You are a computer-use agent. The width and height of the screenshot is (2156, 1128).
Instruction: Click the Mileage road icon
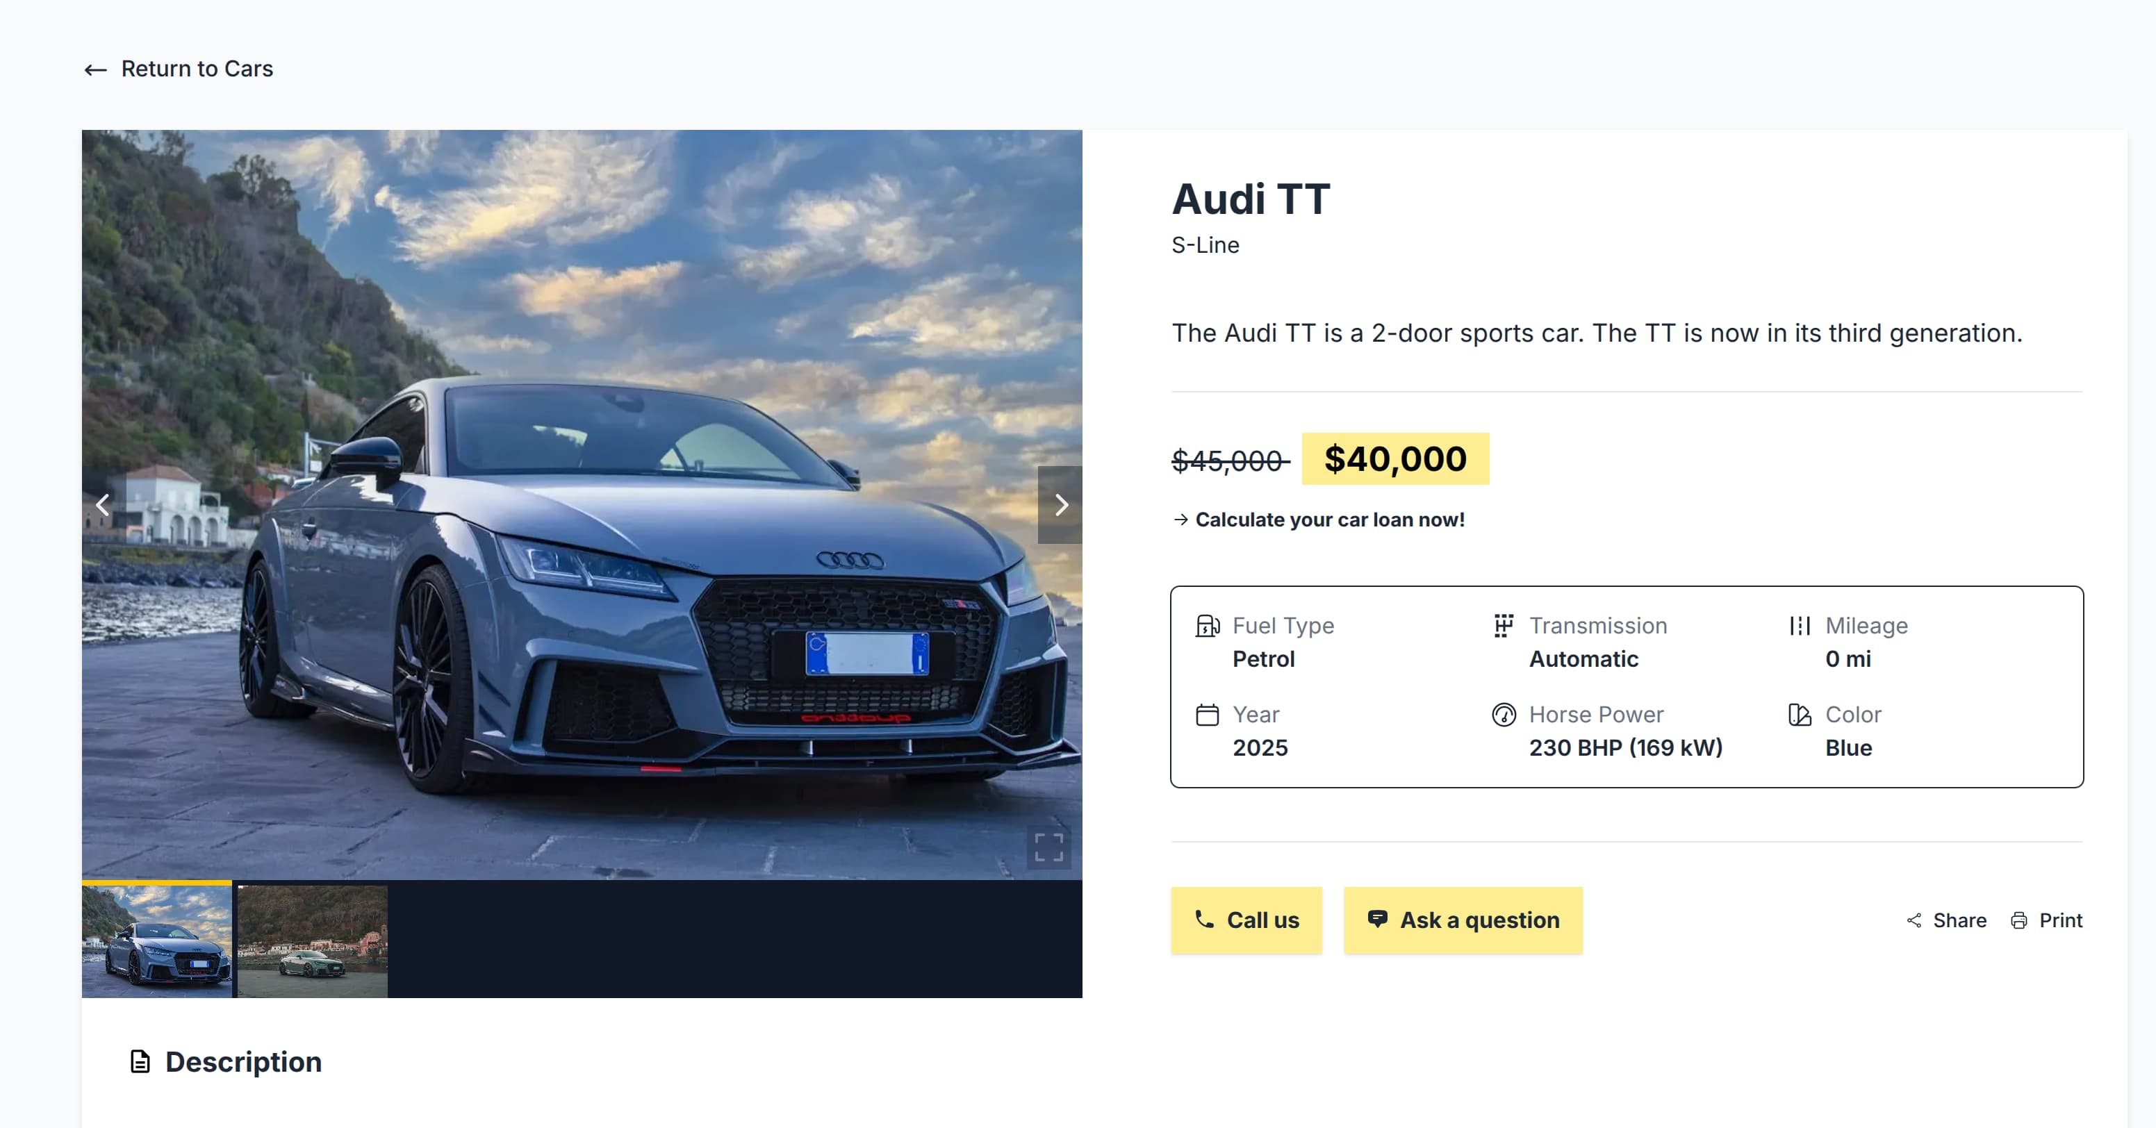pos(1800,626)
